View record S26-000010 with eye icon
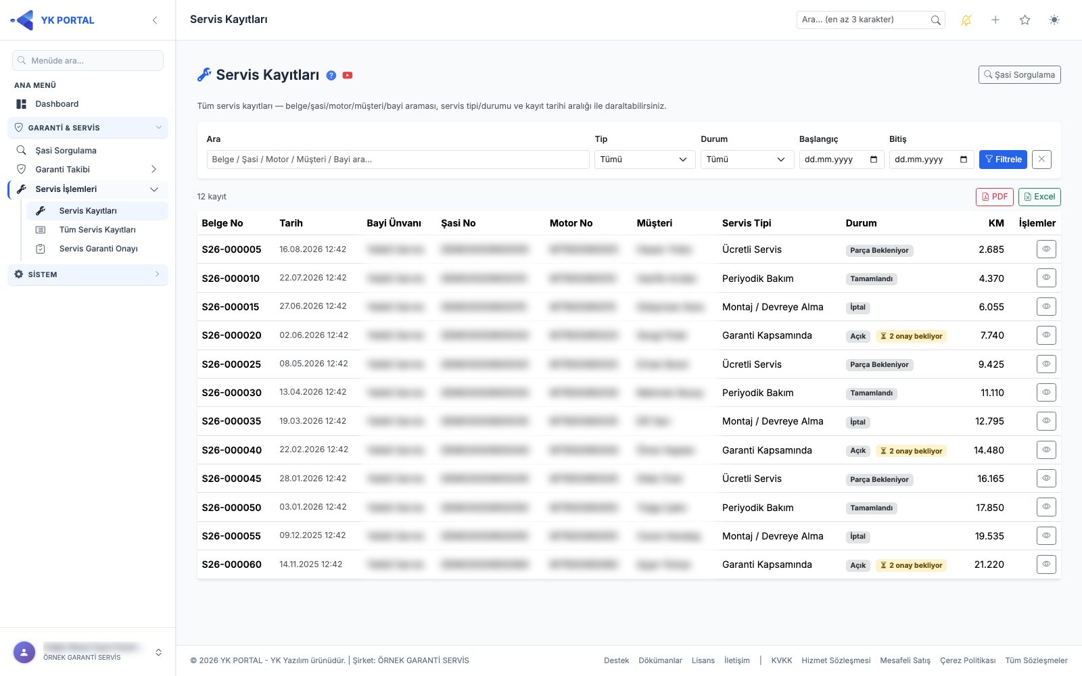The width and height of the screenshot is (1082, 676). (x=1046, y=278)
